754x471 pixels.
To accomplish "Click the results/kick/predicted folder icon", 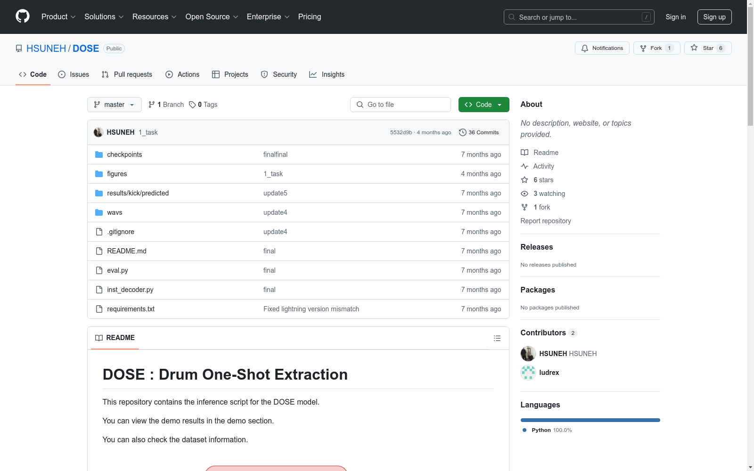I will point(99,193).
